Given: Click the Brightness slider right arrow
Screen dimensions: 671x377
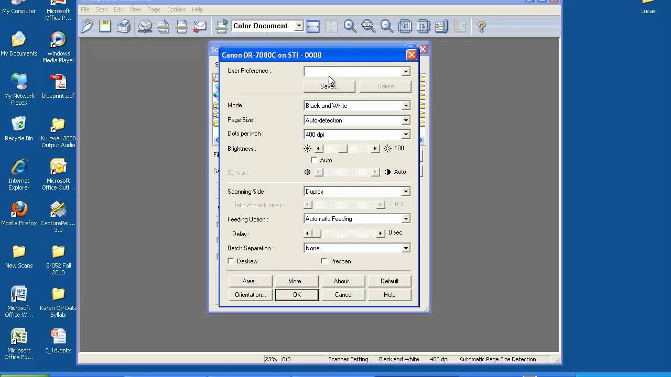Looking at the screenshot, I should [x=375, y=149].
